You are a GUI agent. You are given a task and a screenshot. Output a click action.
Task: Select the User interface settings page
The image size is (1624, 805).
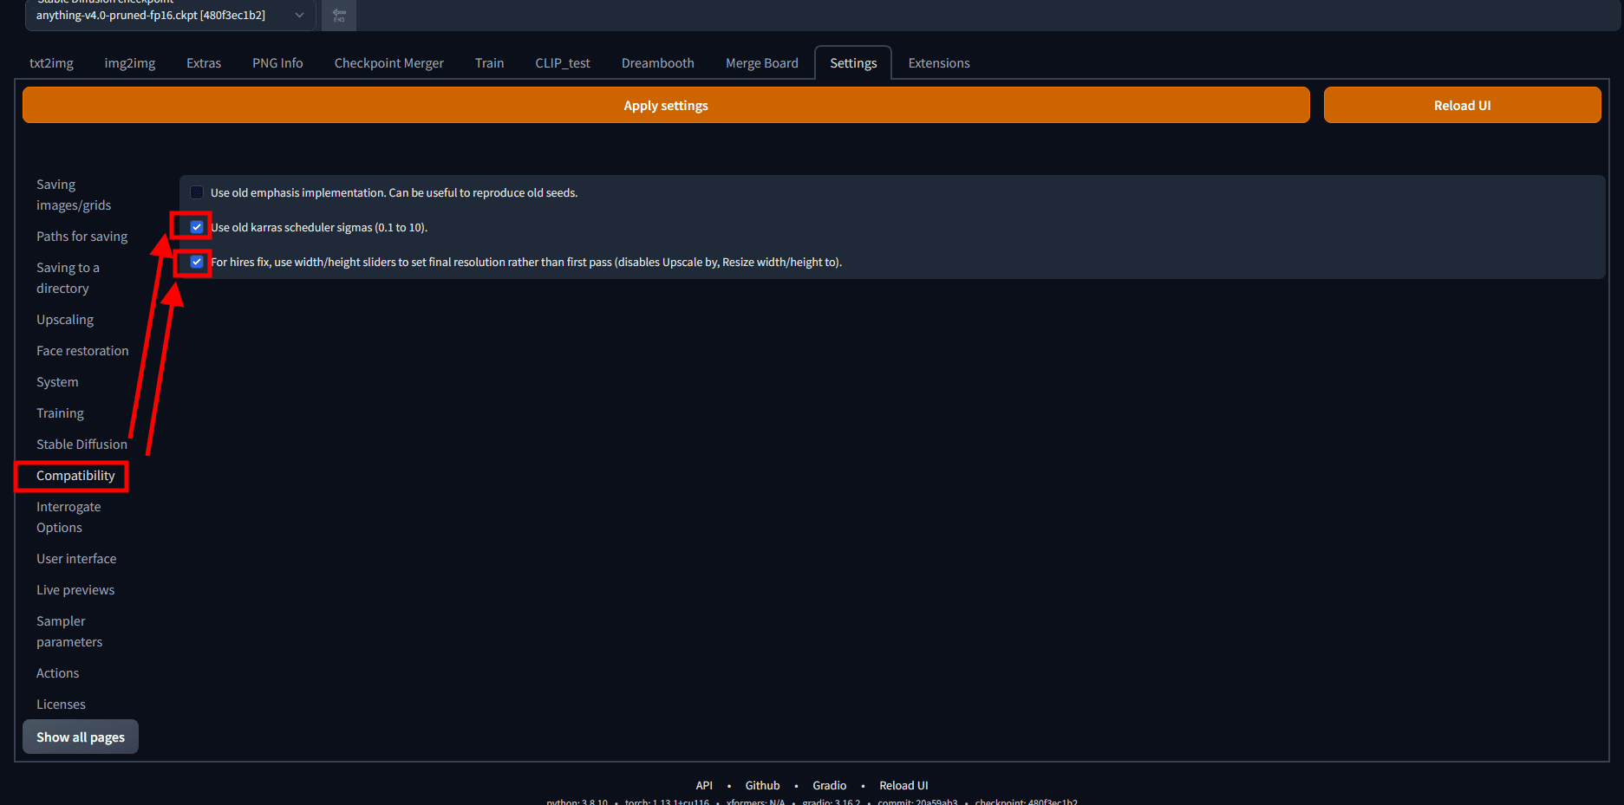pyautogui.click(x=76, y=559)
